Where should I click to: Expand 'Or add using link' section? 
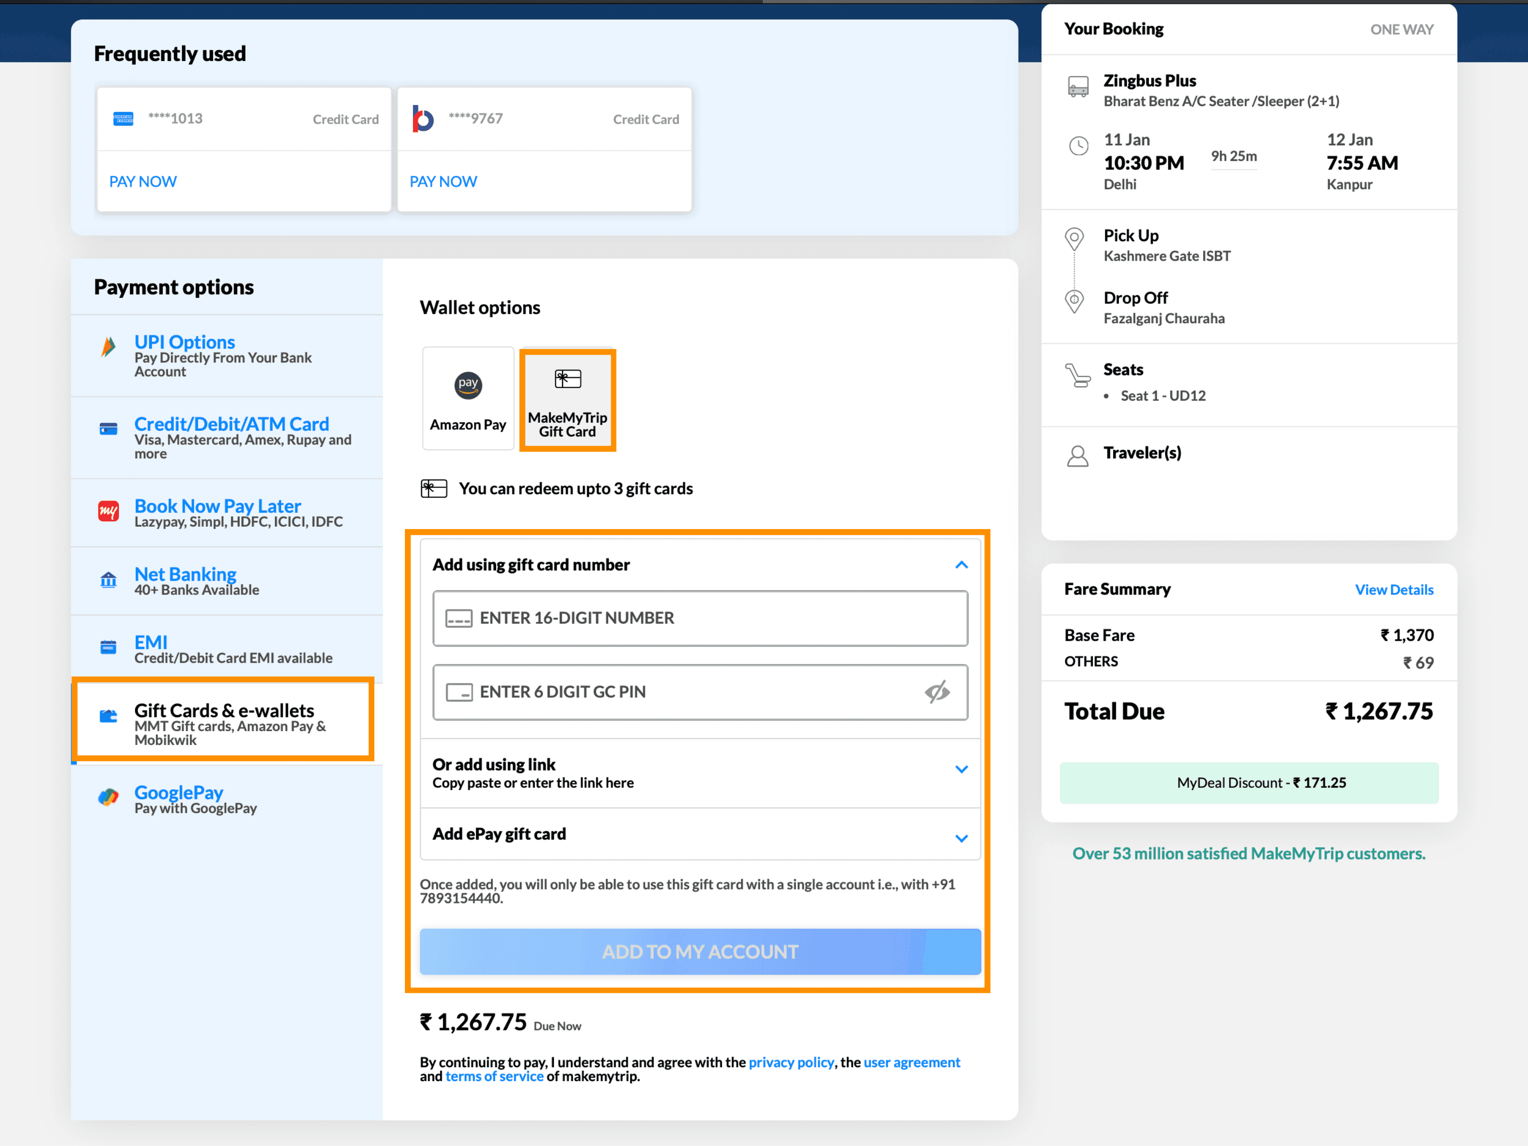[x=962, y=769]
